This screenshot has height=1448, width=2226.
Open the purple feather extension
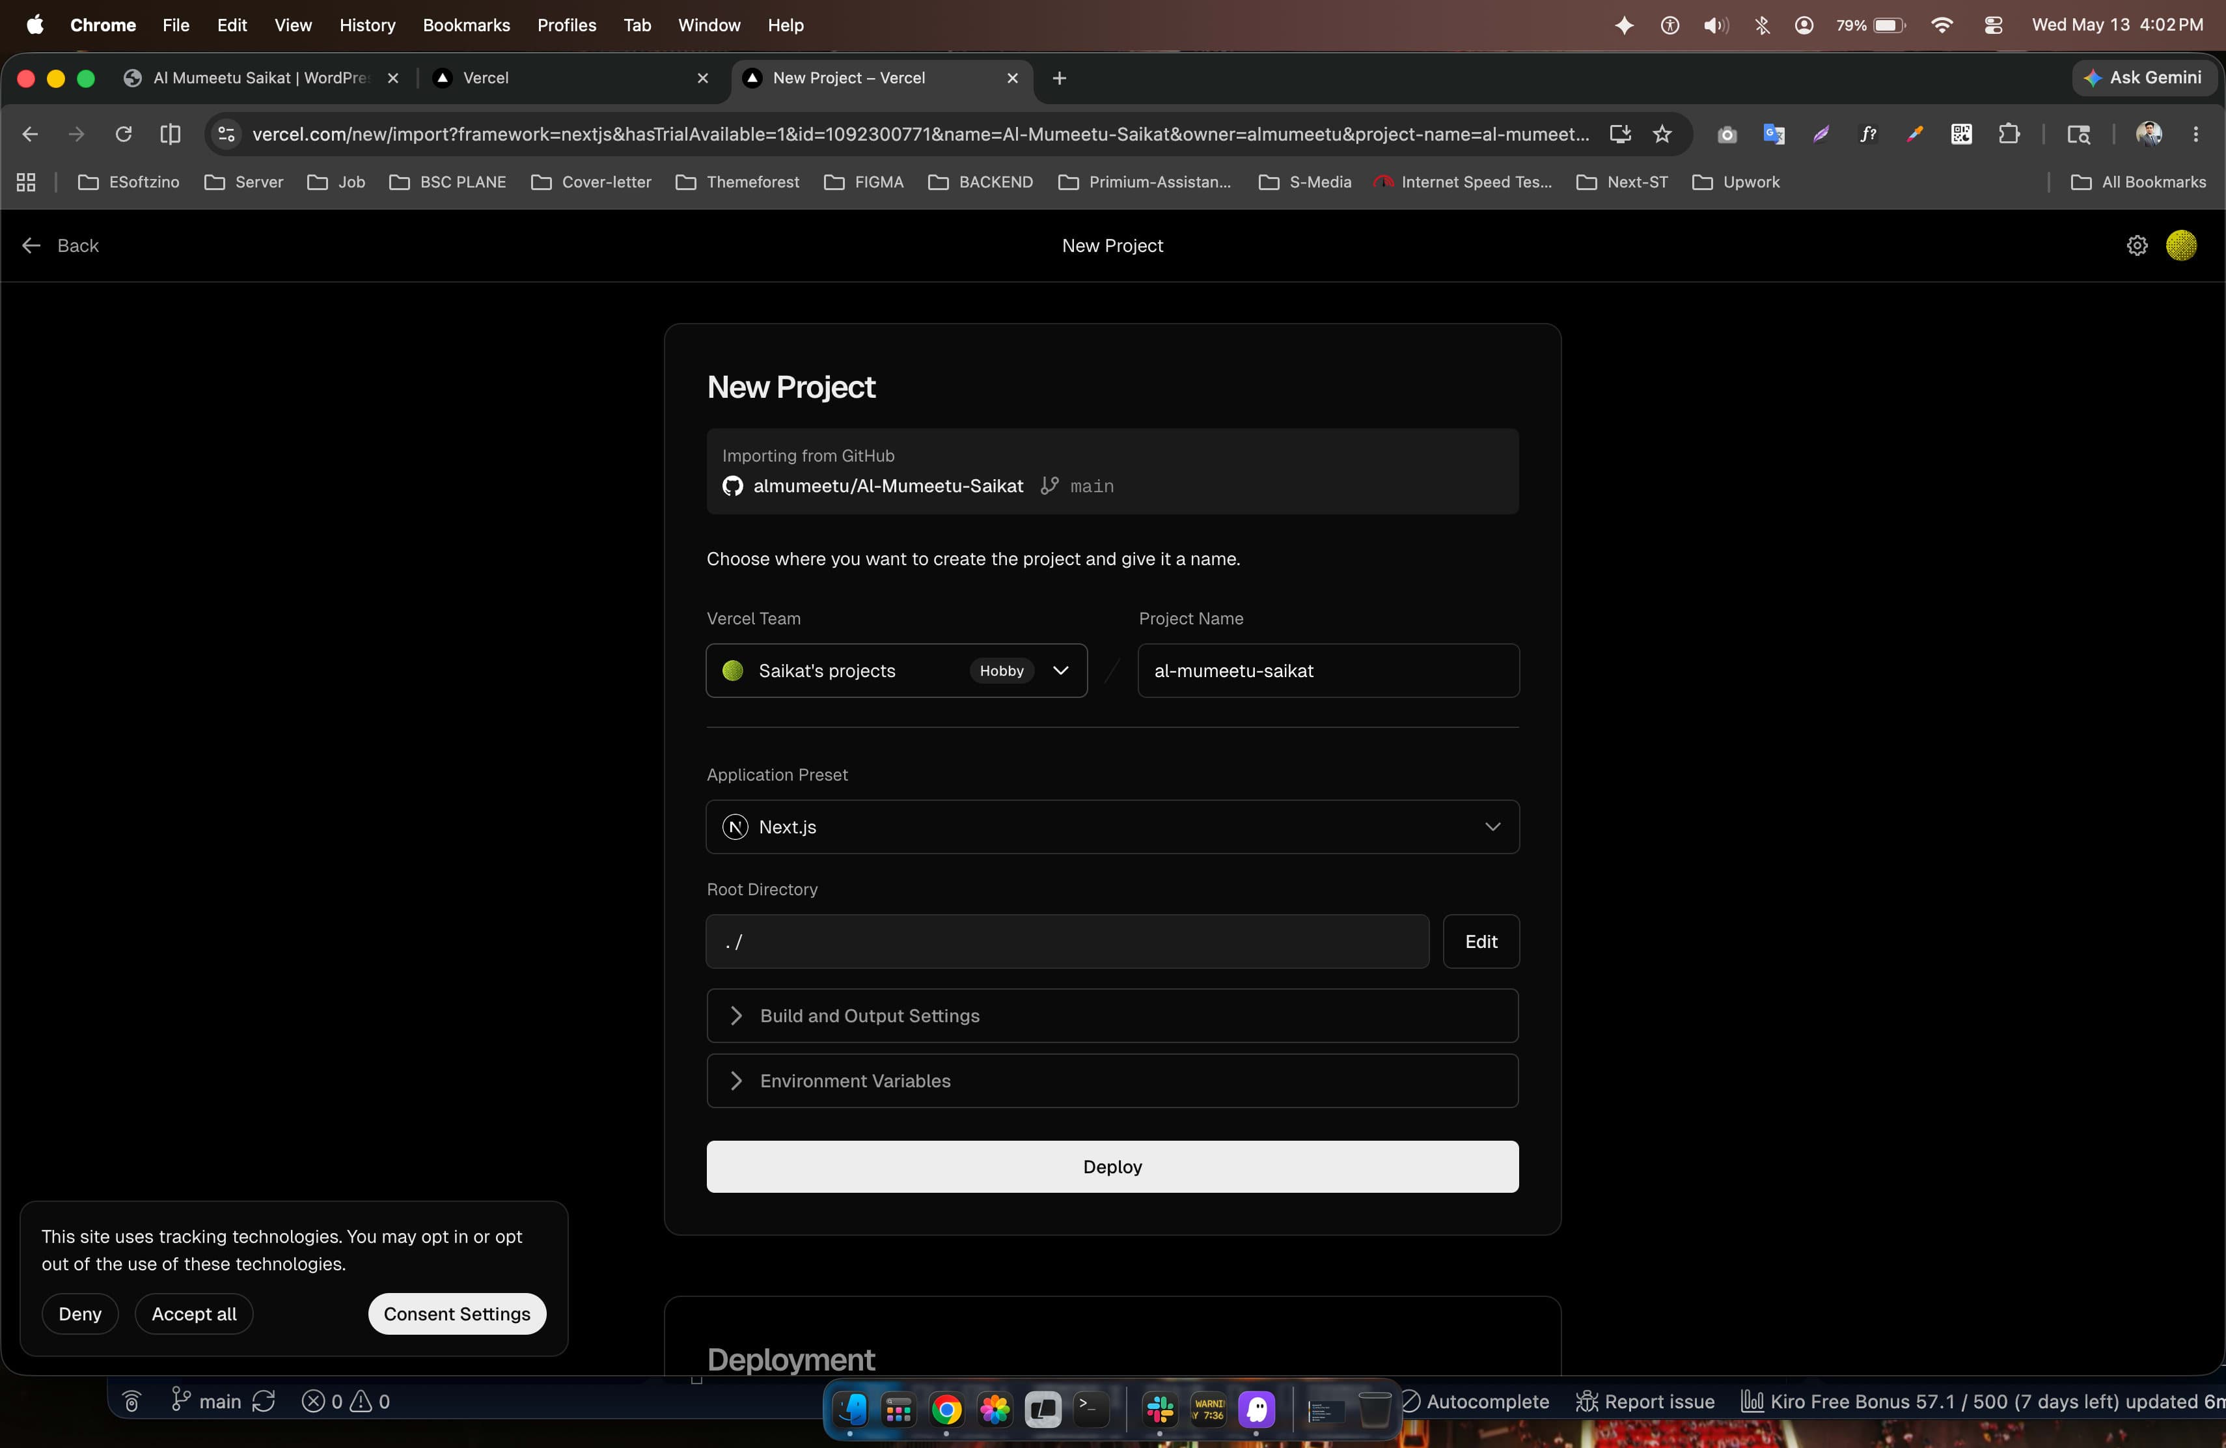pyautogui.click(x=1820, y=133)
